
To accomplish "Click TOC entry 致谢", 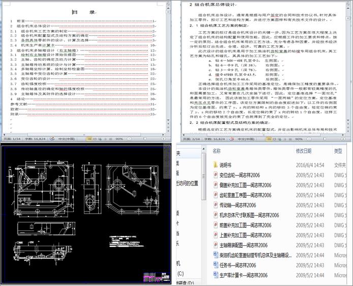I will [83, 109].
